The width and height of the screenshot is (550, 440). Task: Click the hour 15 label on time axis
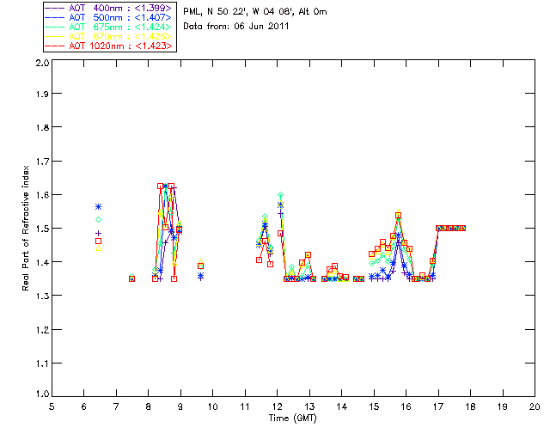click(374, 406)
